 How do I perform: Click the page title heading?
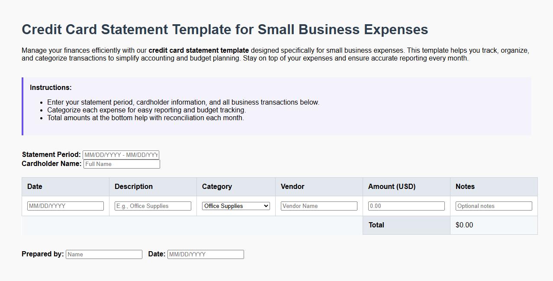(225, 29)
